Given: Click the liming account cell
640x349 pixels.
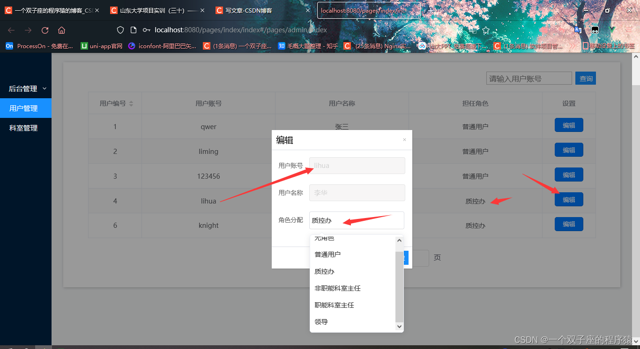Looking at the screenshot, I should point(208,152).
